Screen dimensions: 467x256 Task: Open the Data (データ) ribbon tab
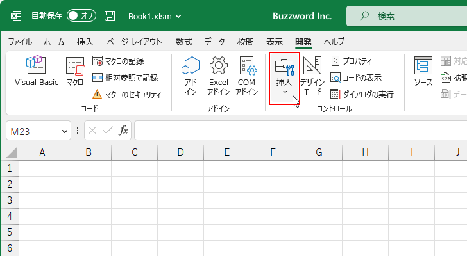[x=214, y=42]
